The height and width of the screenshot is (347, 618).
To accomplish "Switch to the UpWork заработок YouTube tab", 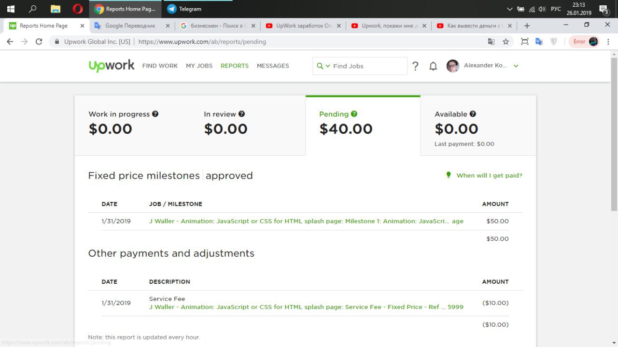I will (x=303, y=26).
